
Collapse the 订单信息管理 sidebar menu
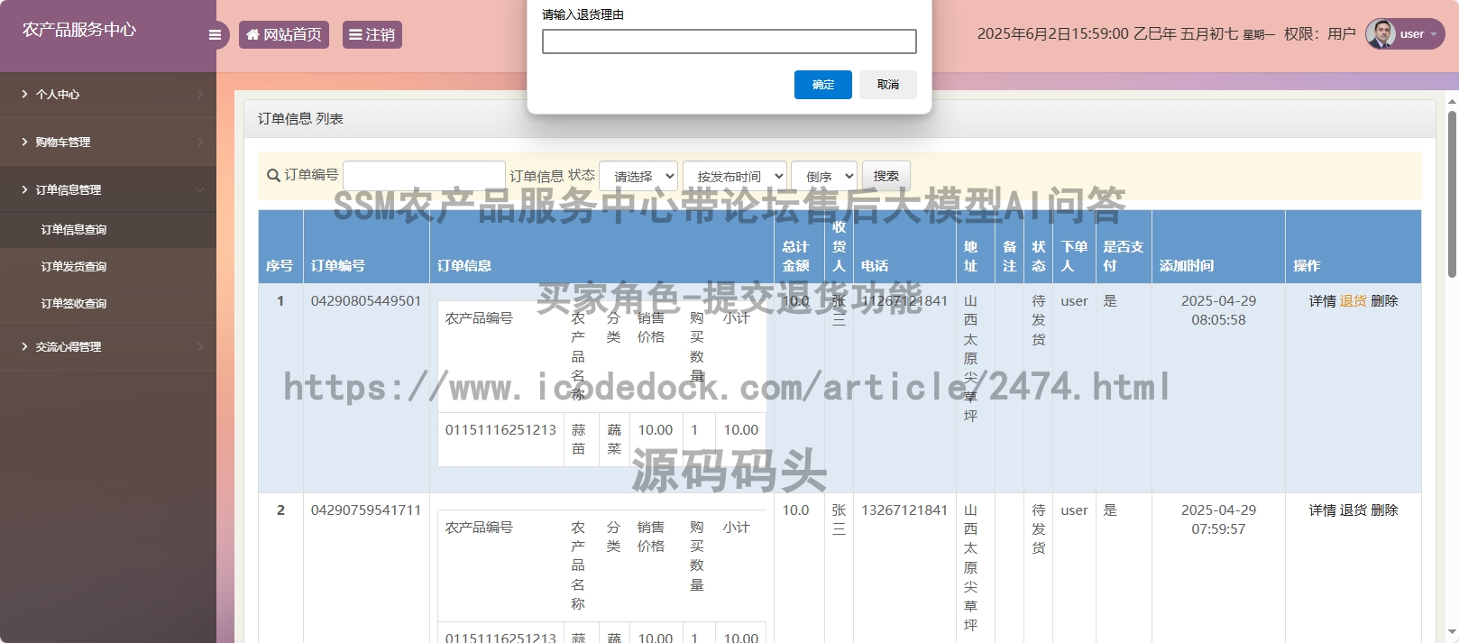(x=108, y=189)
